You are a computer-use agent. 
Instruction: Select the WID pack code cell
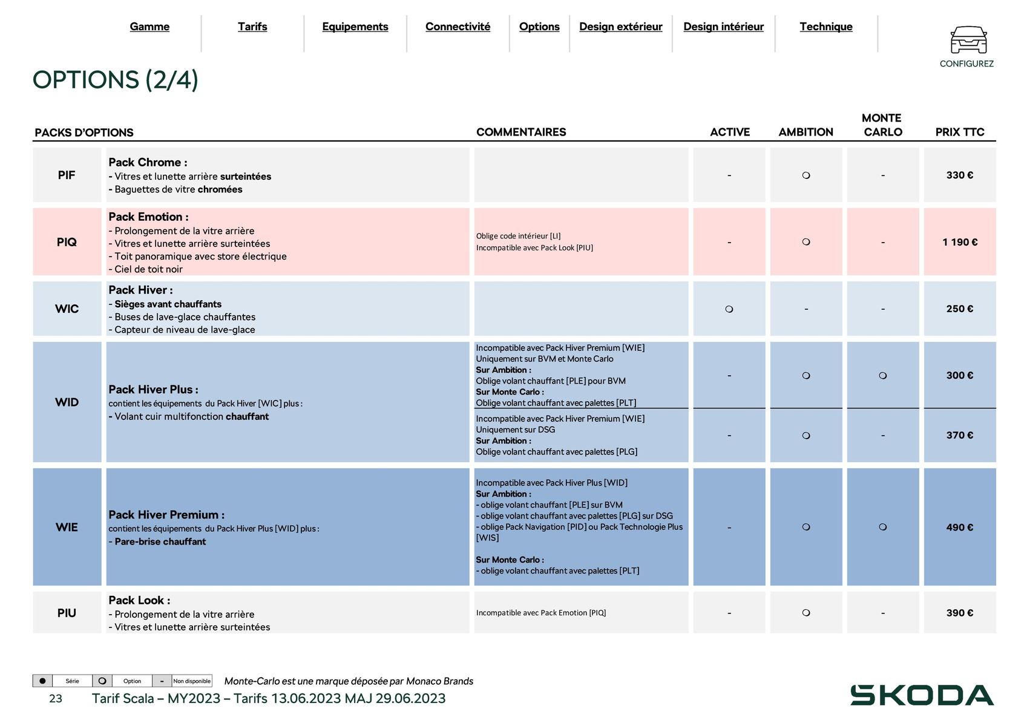pyautogui.click(x=67, y=402)
